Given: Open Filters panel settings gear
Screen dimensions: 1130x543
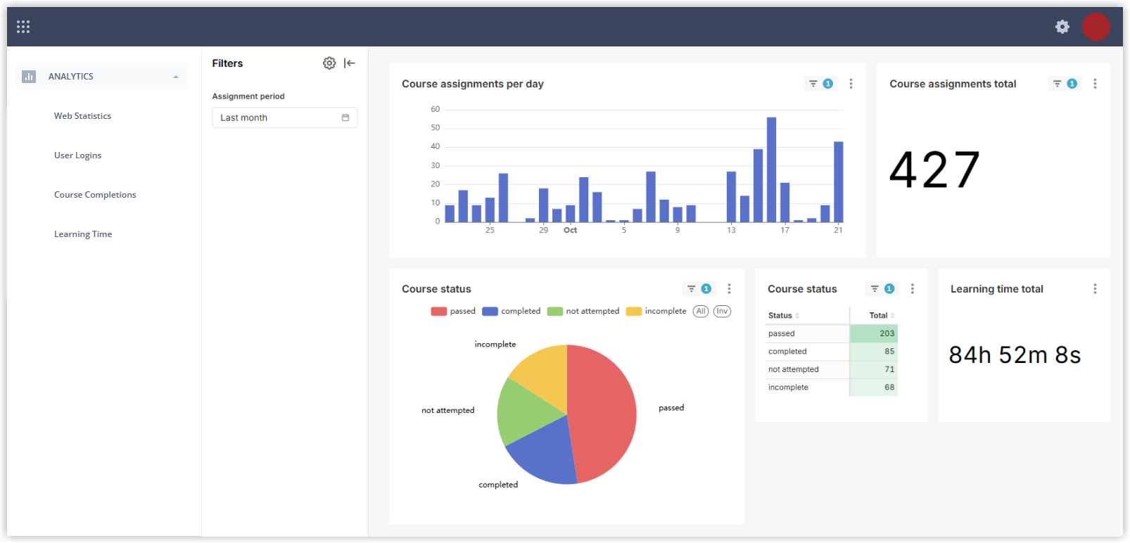Looking at the screenshot, I should tap(329, 63).
